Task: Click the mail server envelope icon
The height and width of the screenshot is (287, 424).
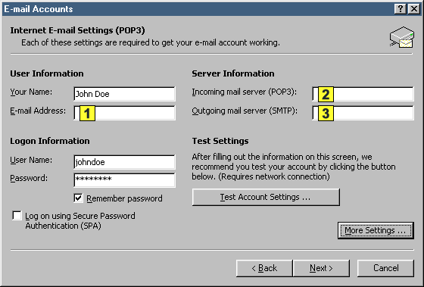Action: click(x=402, y=37)
